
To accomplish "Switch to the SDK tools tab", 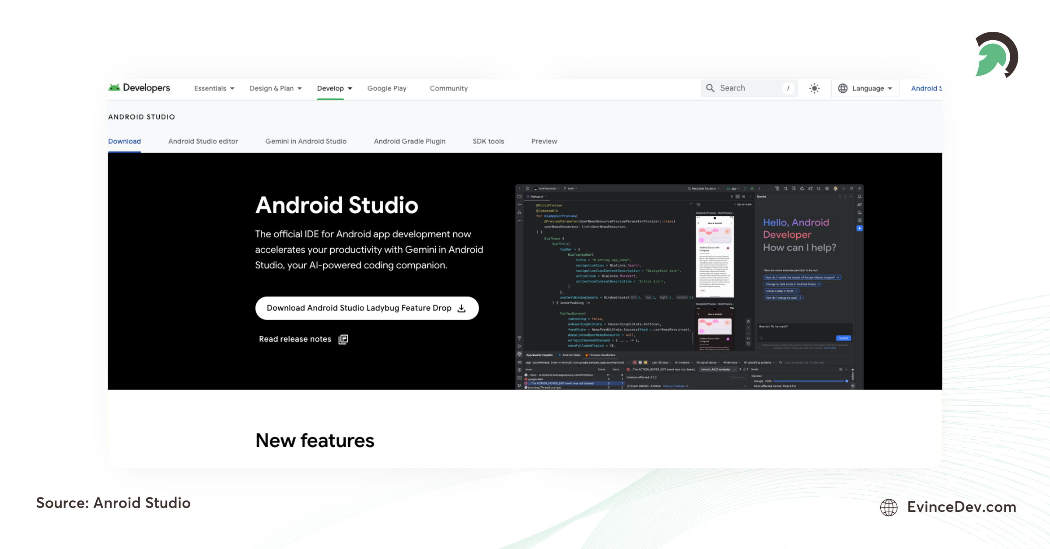I will [488, 141].
